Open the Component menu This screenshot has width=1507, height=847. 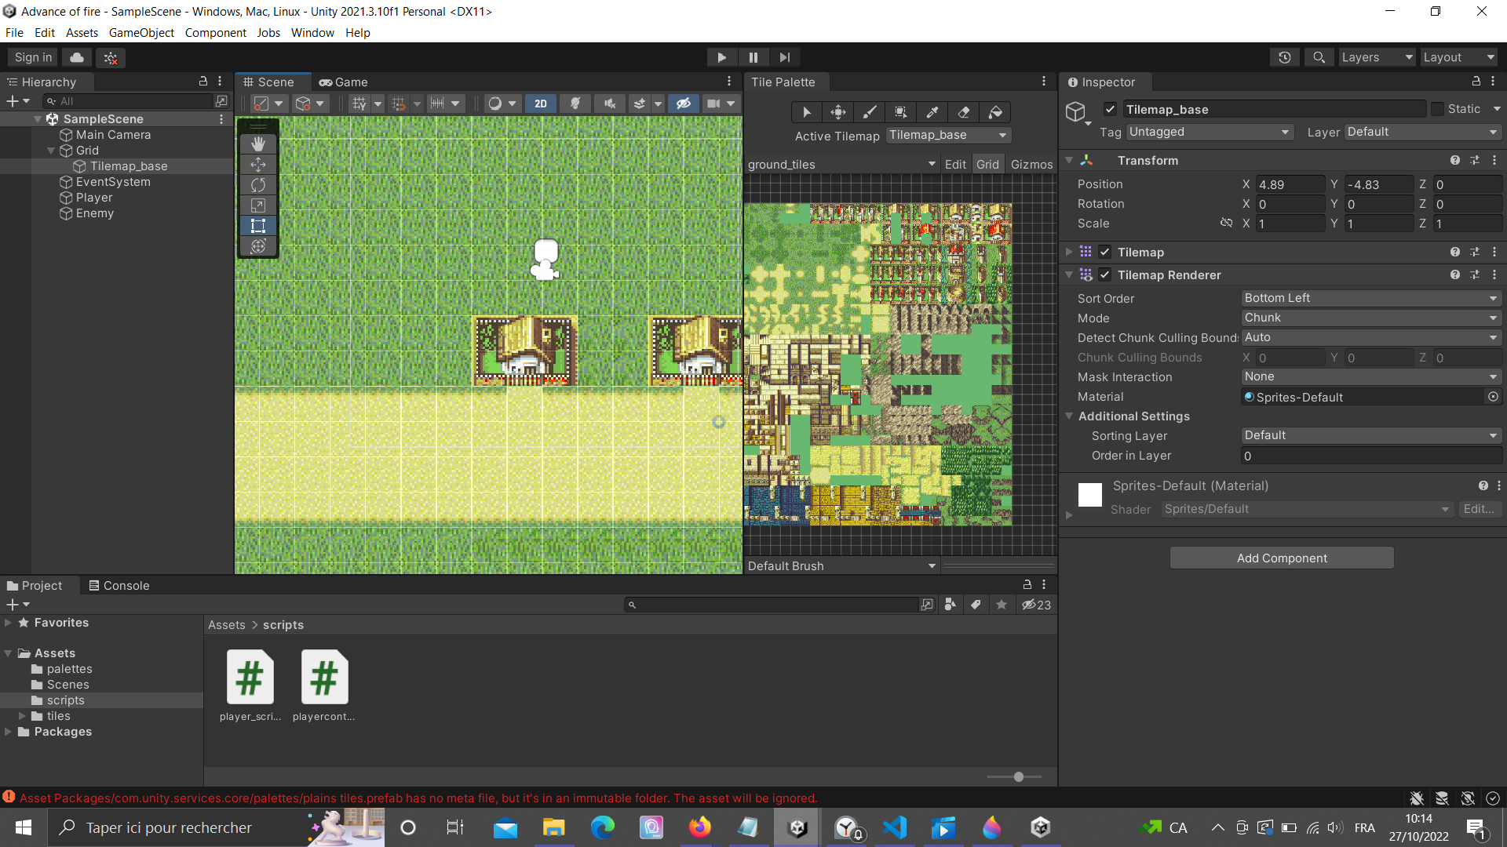[x=215, y=33]
